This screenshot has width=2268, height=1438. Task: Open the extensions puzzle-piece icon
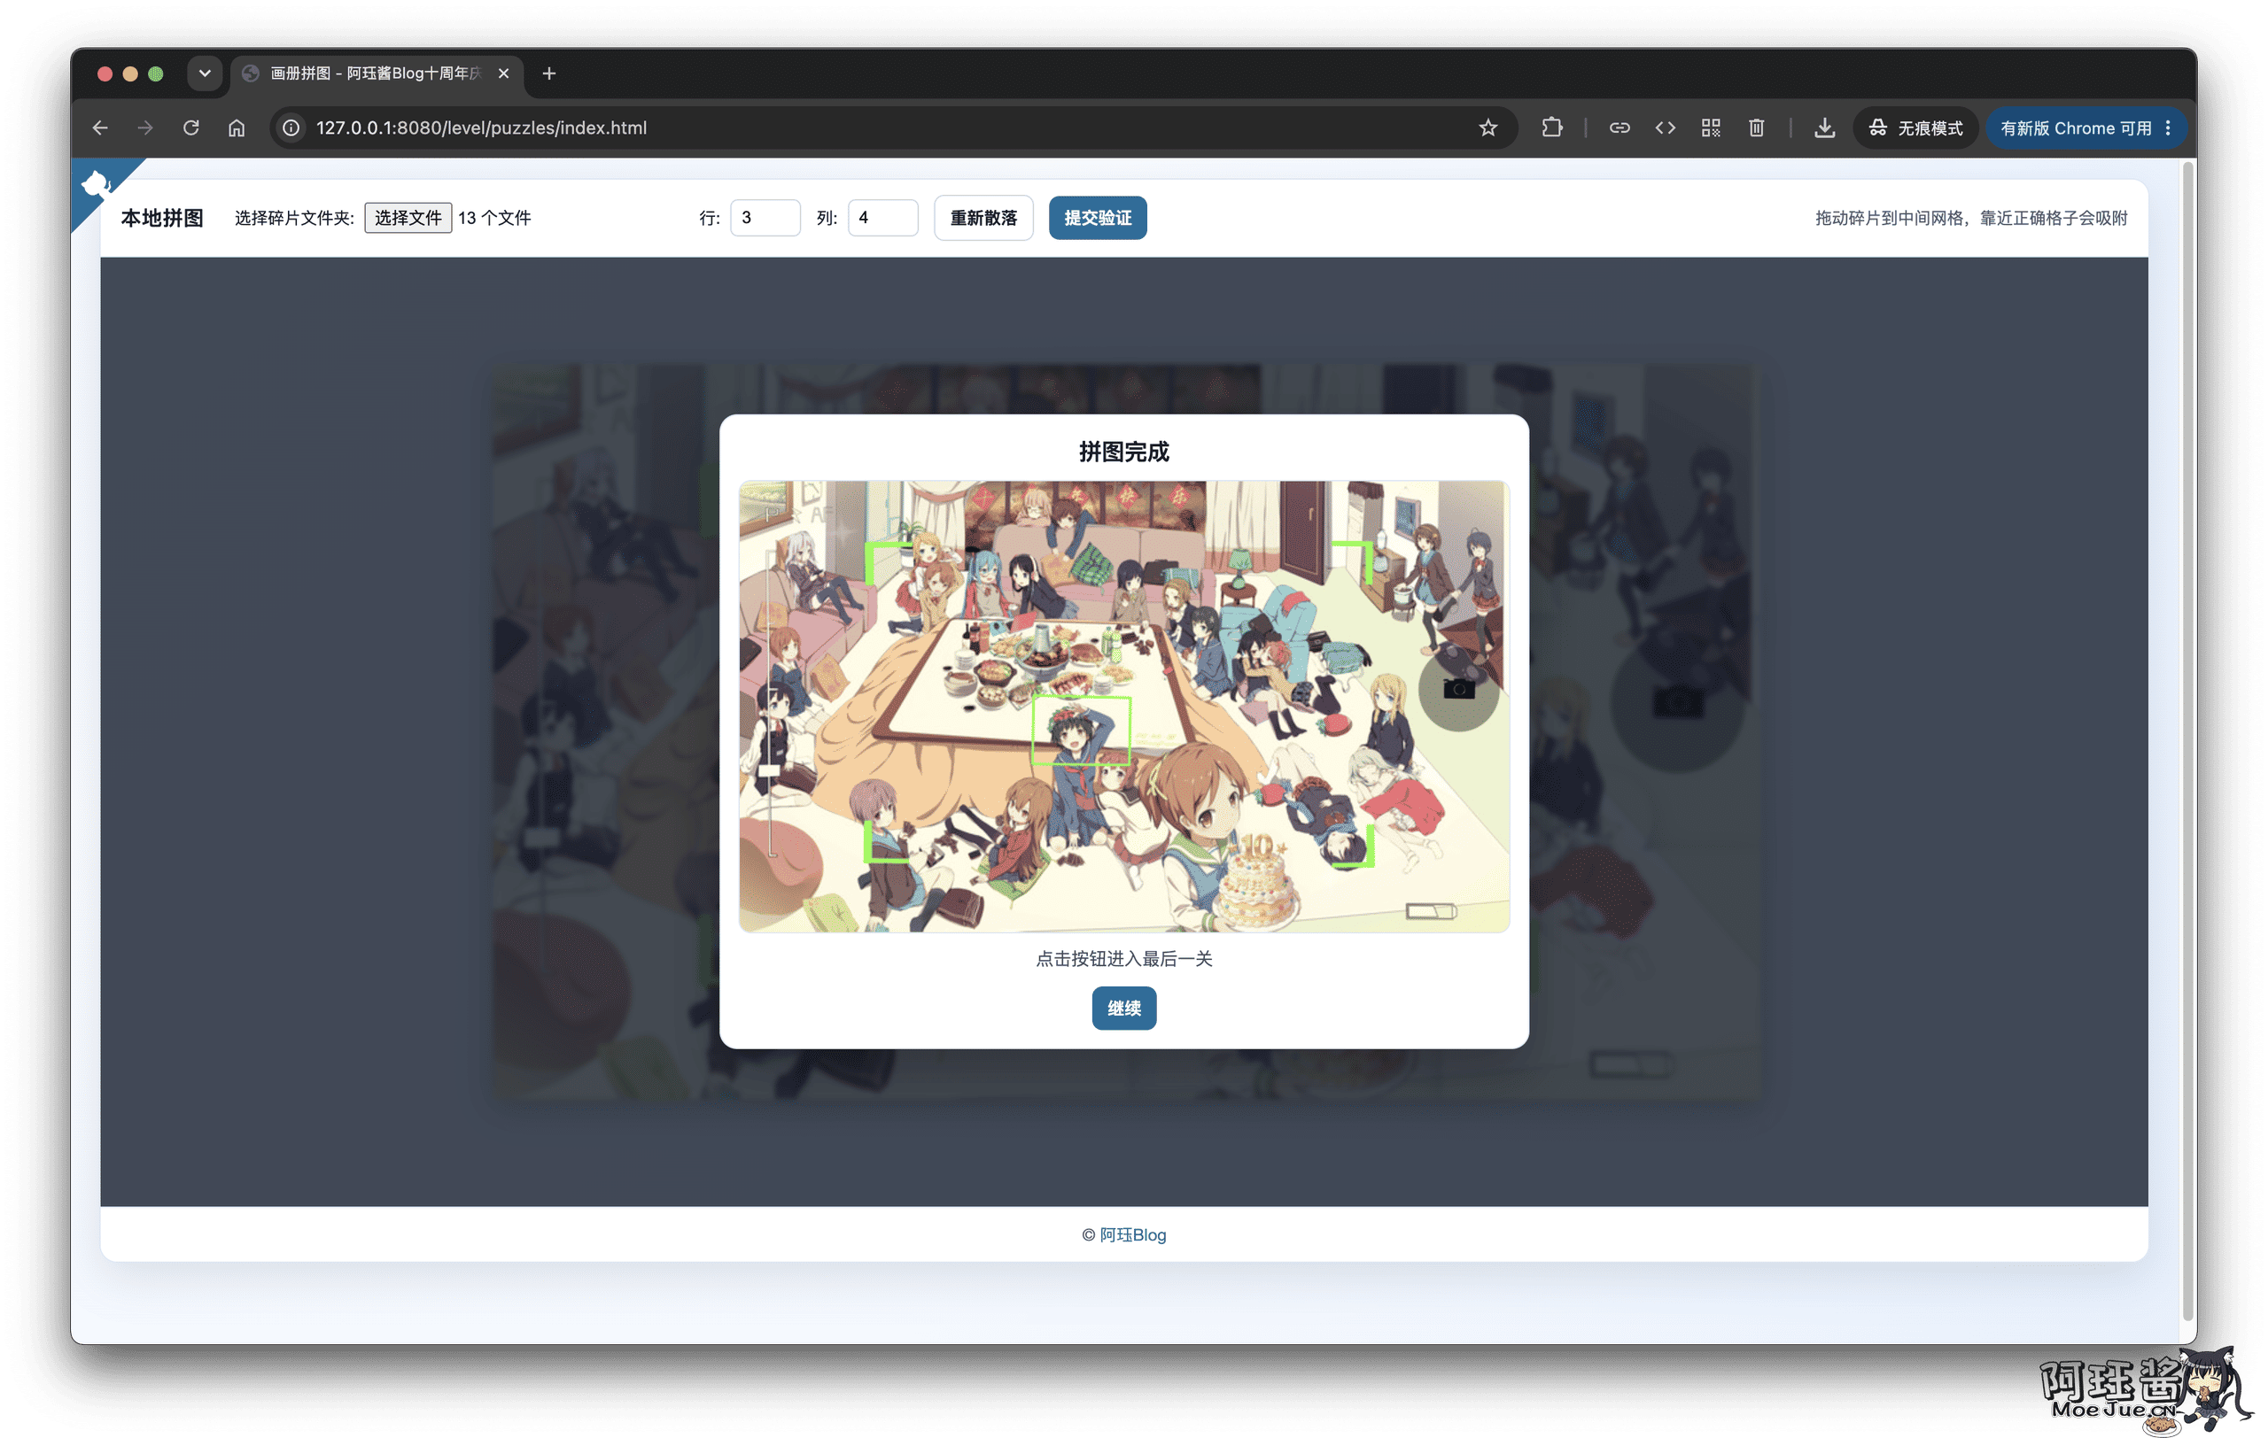click(x=1552, y=128)
